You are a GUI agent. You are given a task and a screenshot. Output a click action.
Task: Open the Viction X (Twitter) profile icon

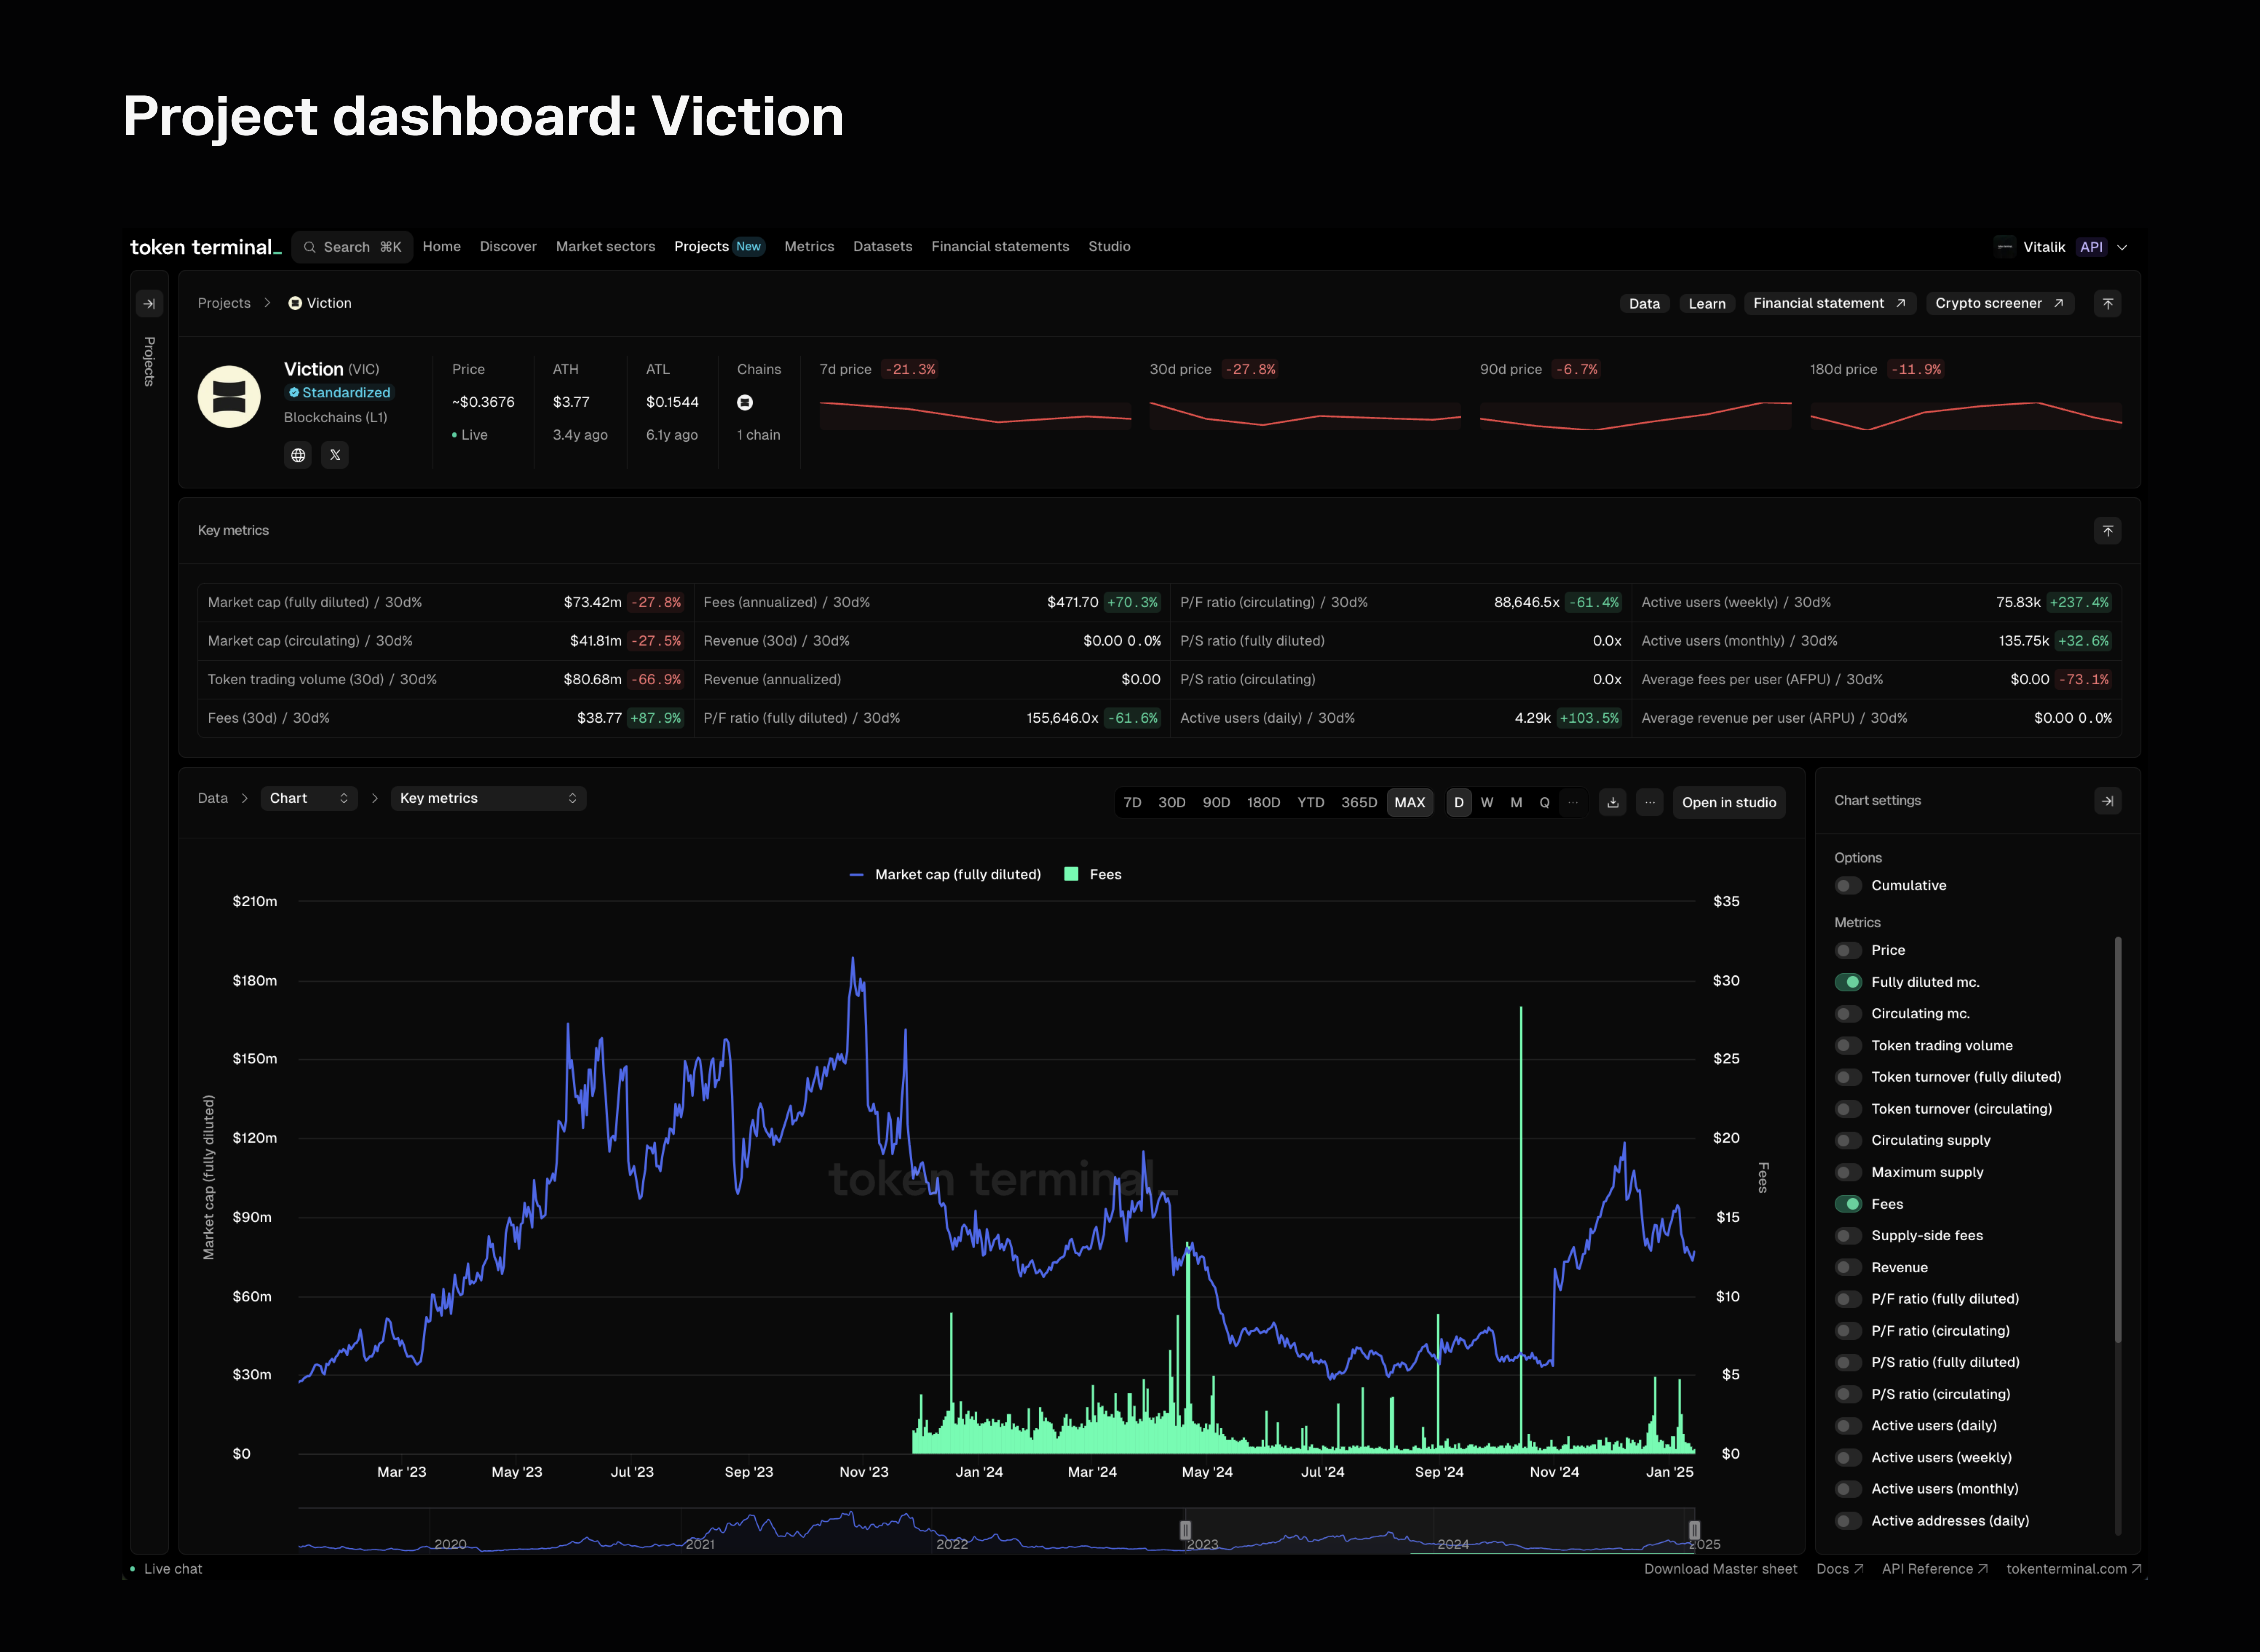[335, 455]
